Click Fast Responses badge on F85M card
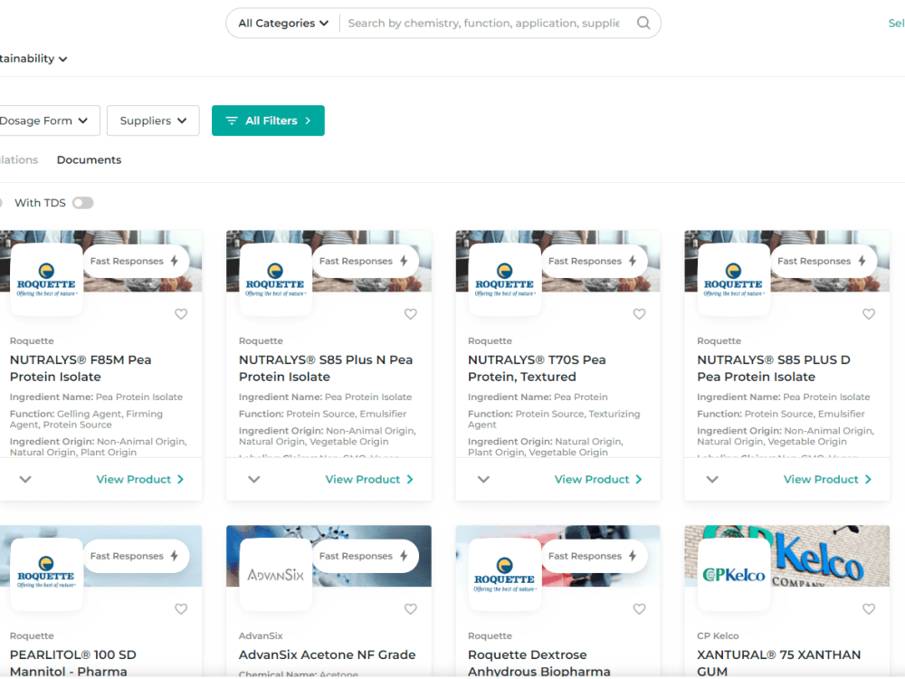Screen dimensions: 905x679 [137, 261]
